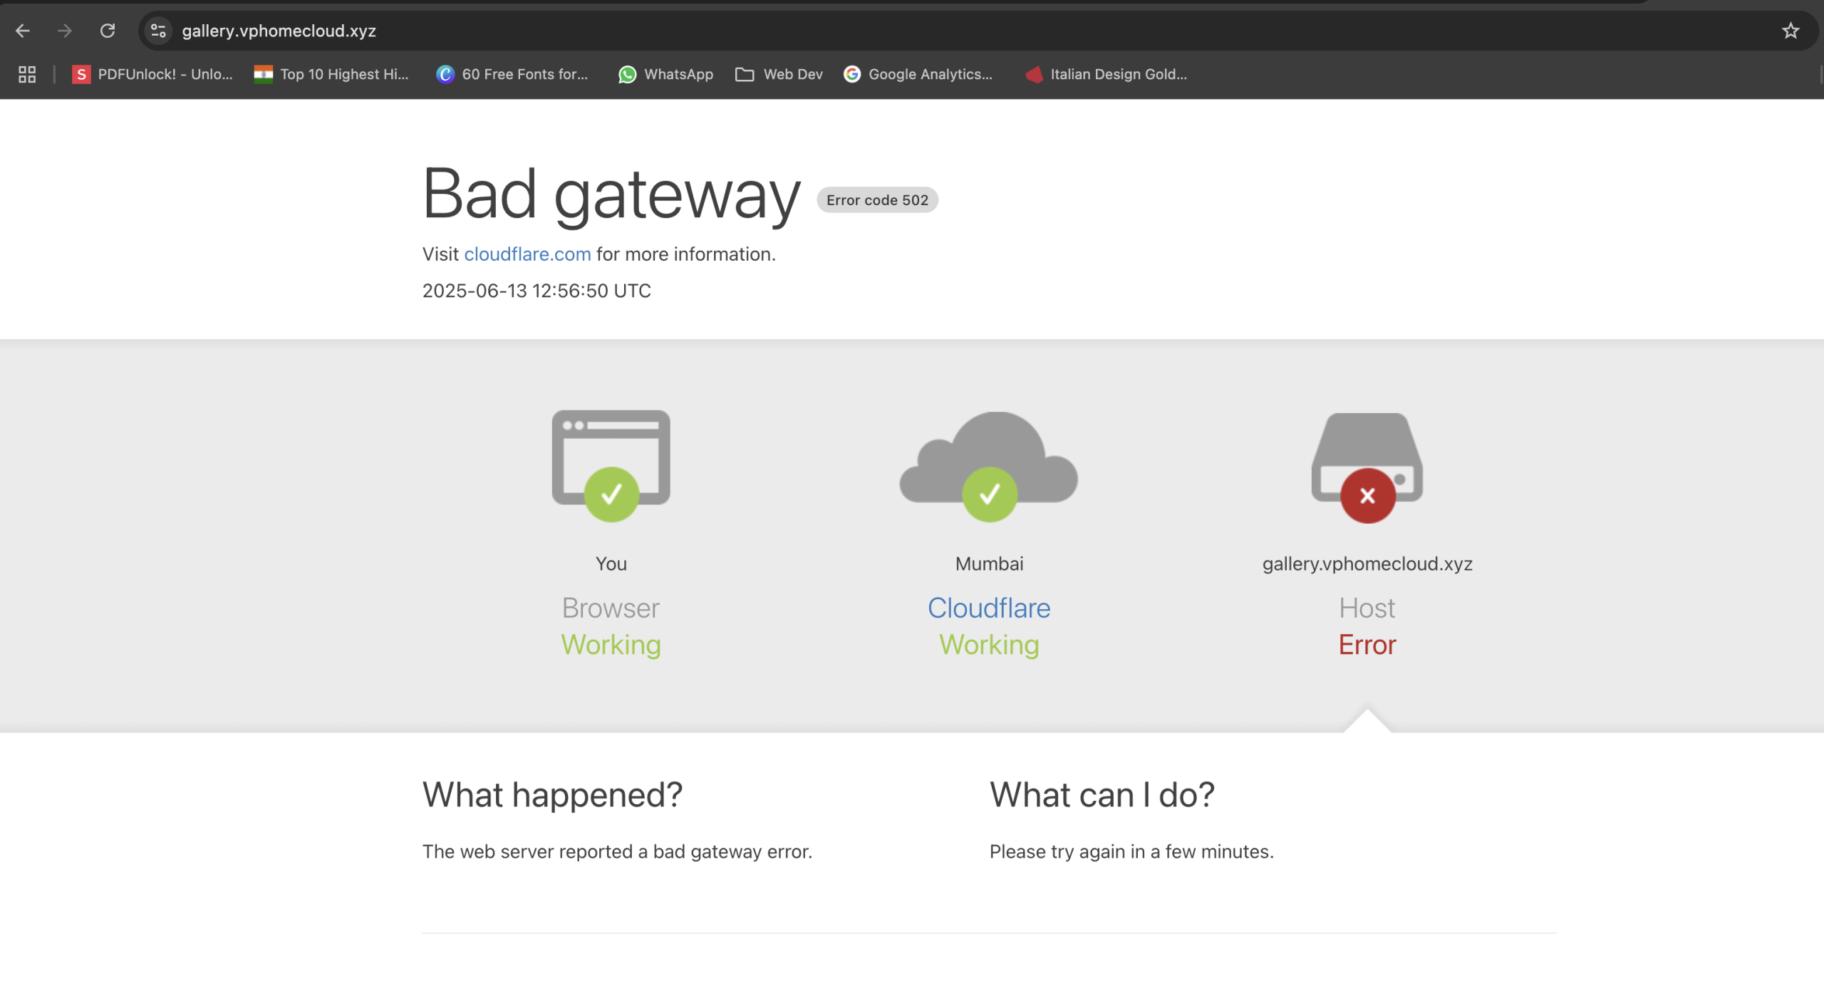Image resolution: width=1824 pixels, height=981 pixels.
Task: Click the Error code 502 badge
Action: (x=877, y=200)
